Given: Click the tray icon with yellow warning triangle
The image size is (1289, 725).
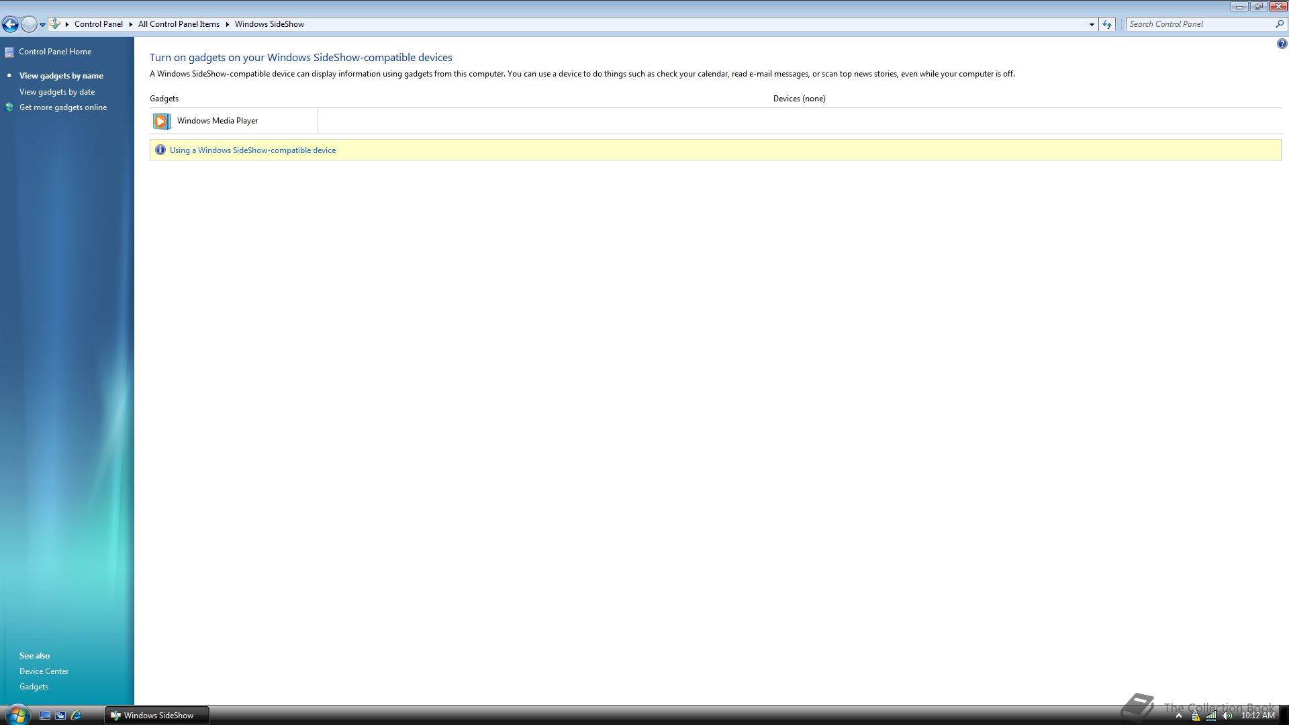Looking at the screenshot, I should coord(1195,716).
